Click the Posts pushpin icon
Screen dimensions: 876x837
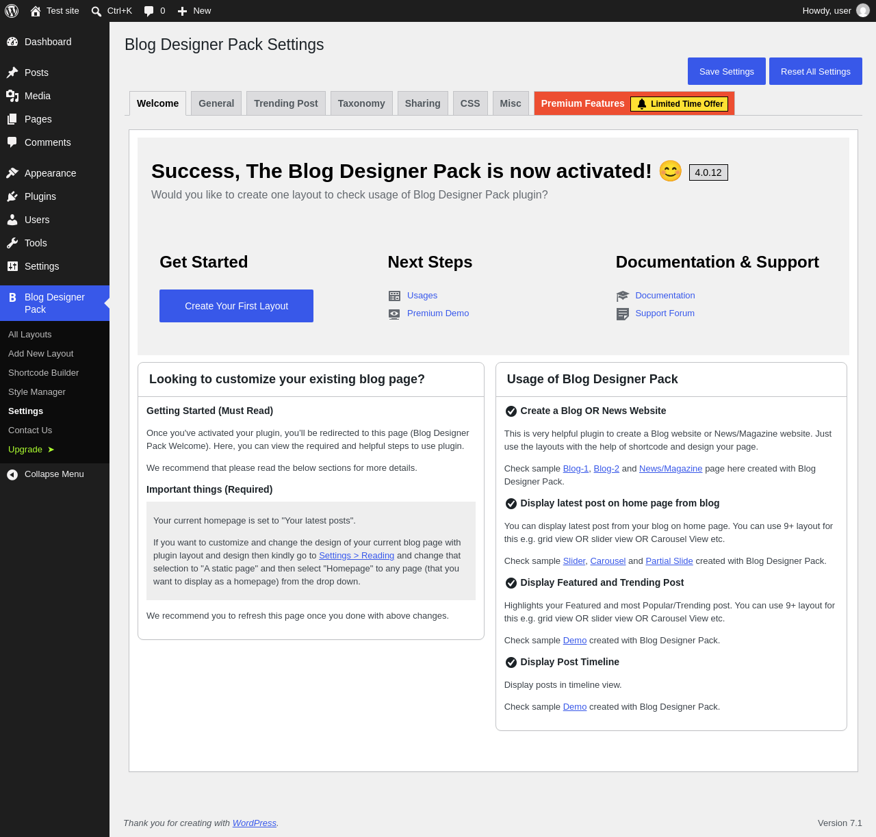tap(12, 73)
